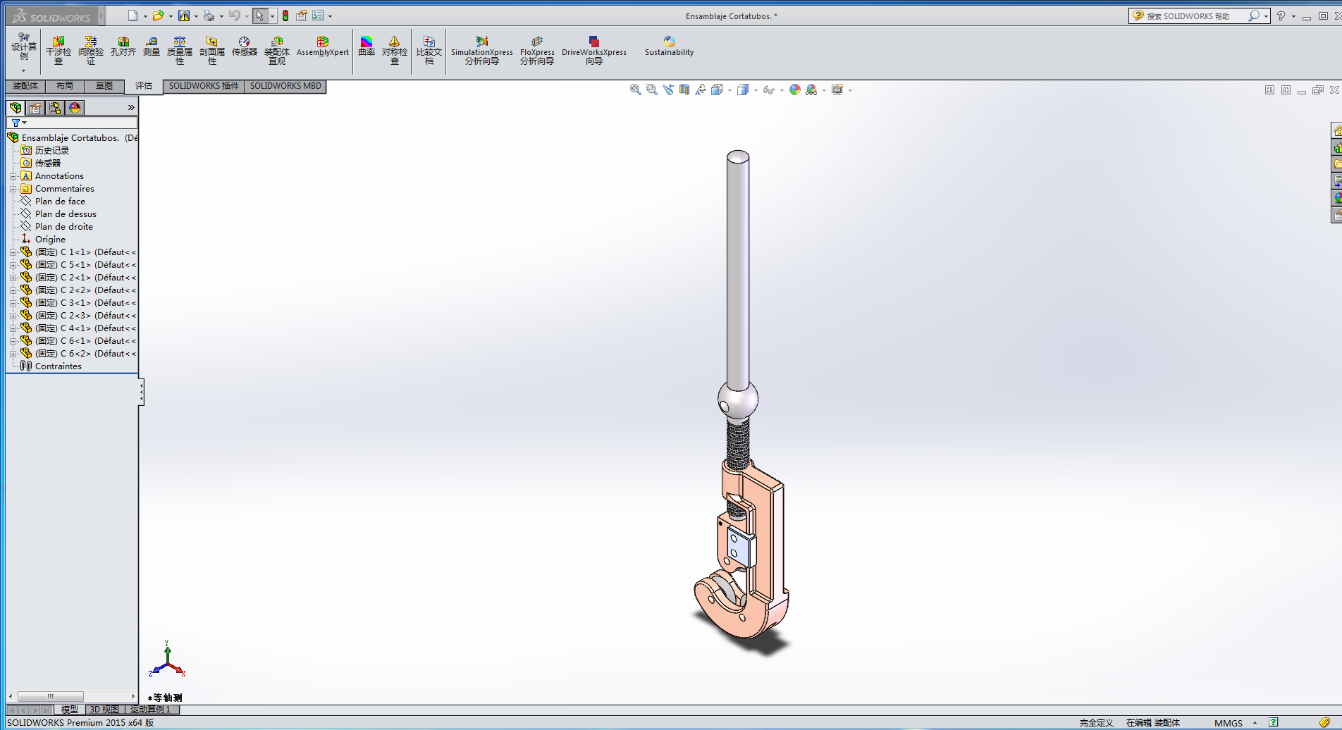Click the Edit Appearance color ball icon
This screenshot has height=730, width=1342.
click(794, 90)
